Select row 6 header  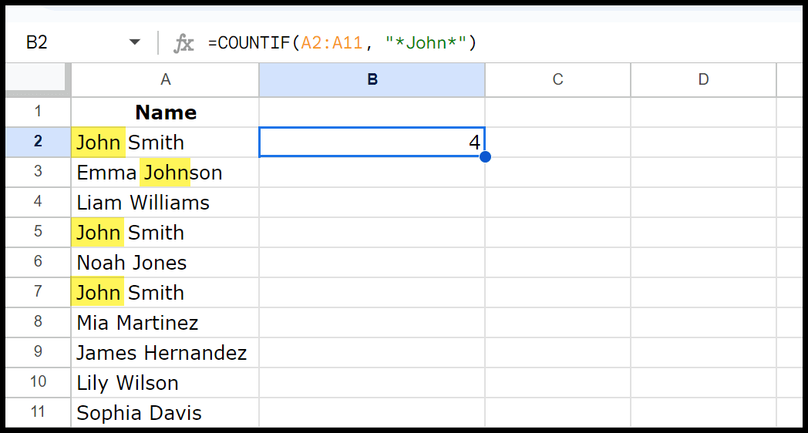point(38,261)
